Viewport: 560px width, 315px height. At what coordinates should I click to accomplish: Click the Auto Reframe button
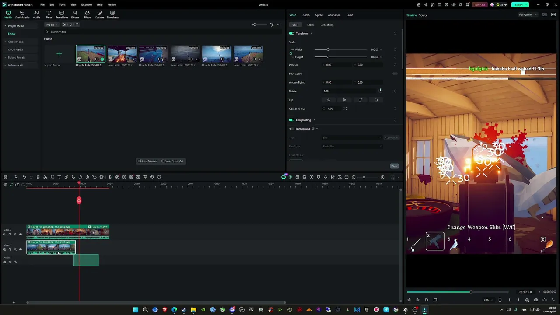tap(147, 161)
